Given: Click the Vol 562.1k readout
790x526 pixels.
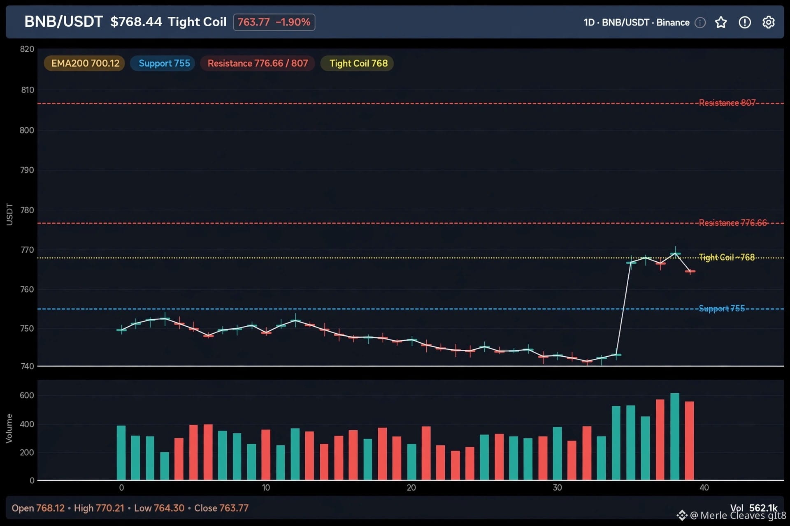Looking at the screenshot, I should tap(754, 508).
